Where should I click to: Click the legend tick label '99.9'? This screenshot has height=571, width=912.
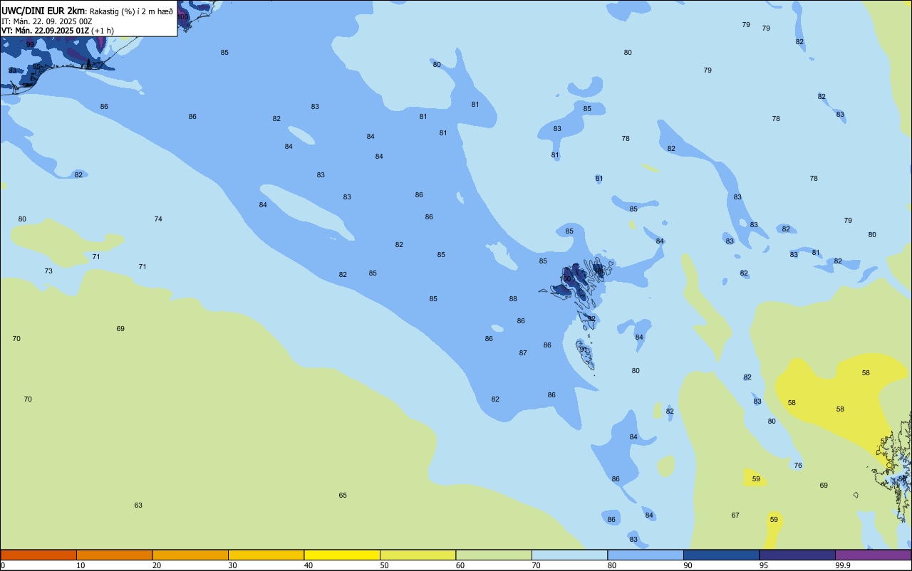click(843, 565)
